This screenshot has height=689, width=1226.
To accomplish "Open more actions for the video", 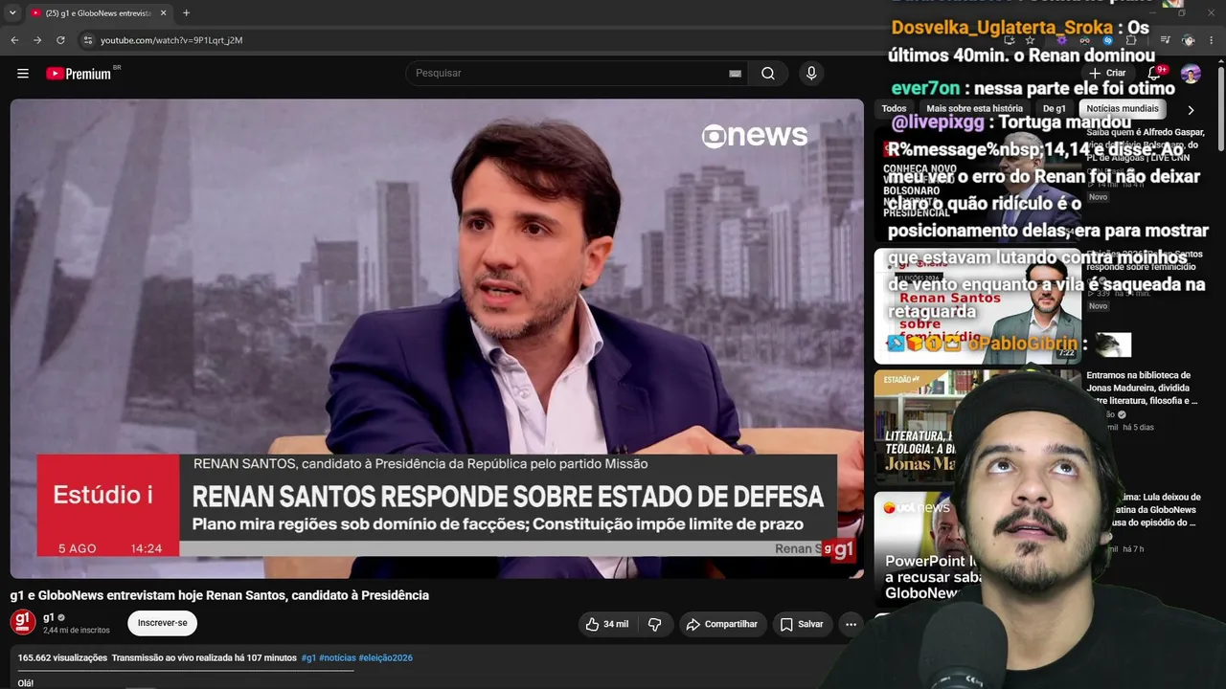I will (x=851, y=624).
